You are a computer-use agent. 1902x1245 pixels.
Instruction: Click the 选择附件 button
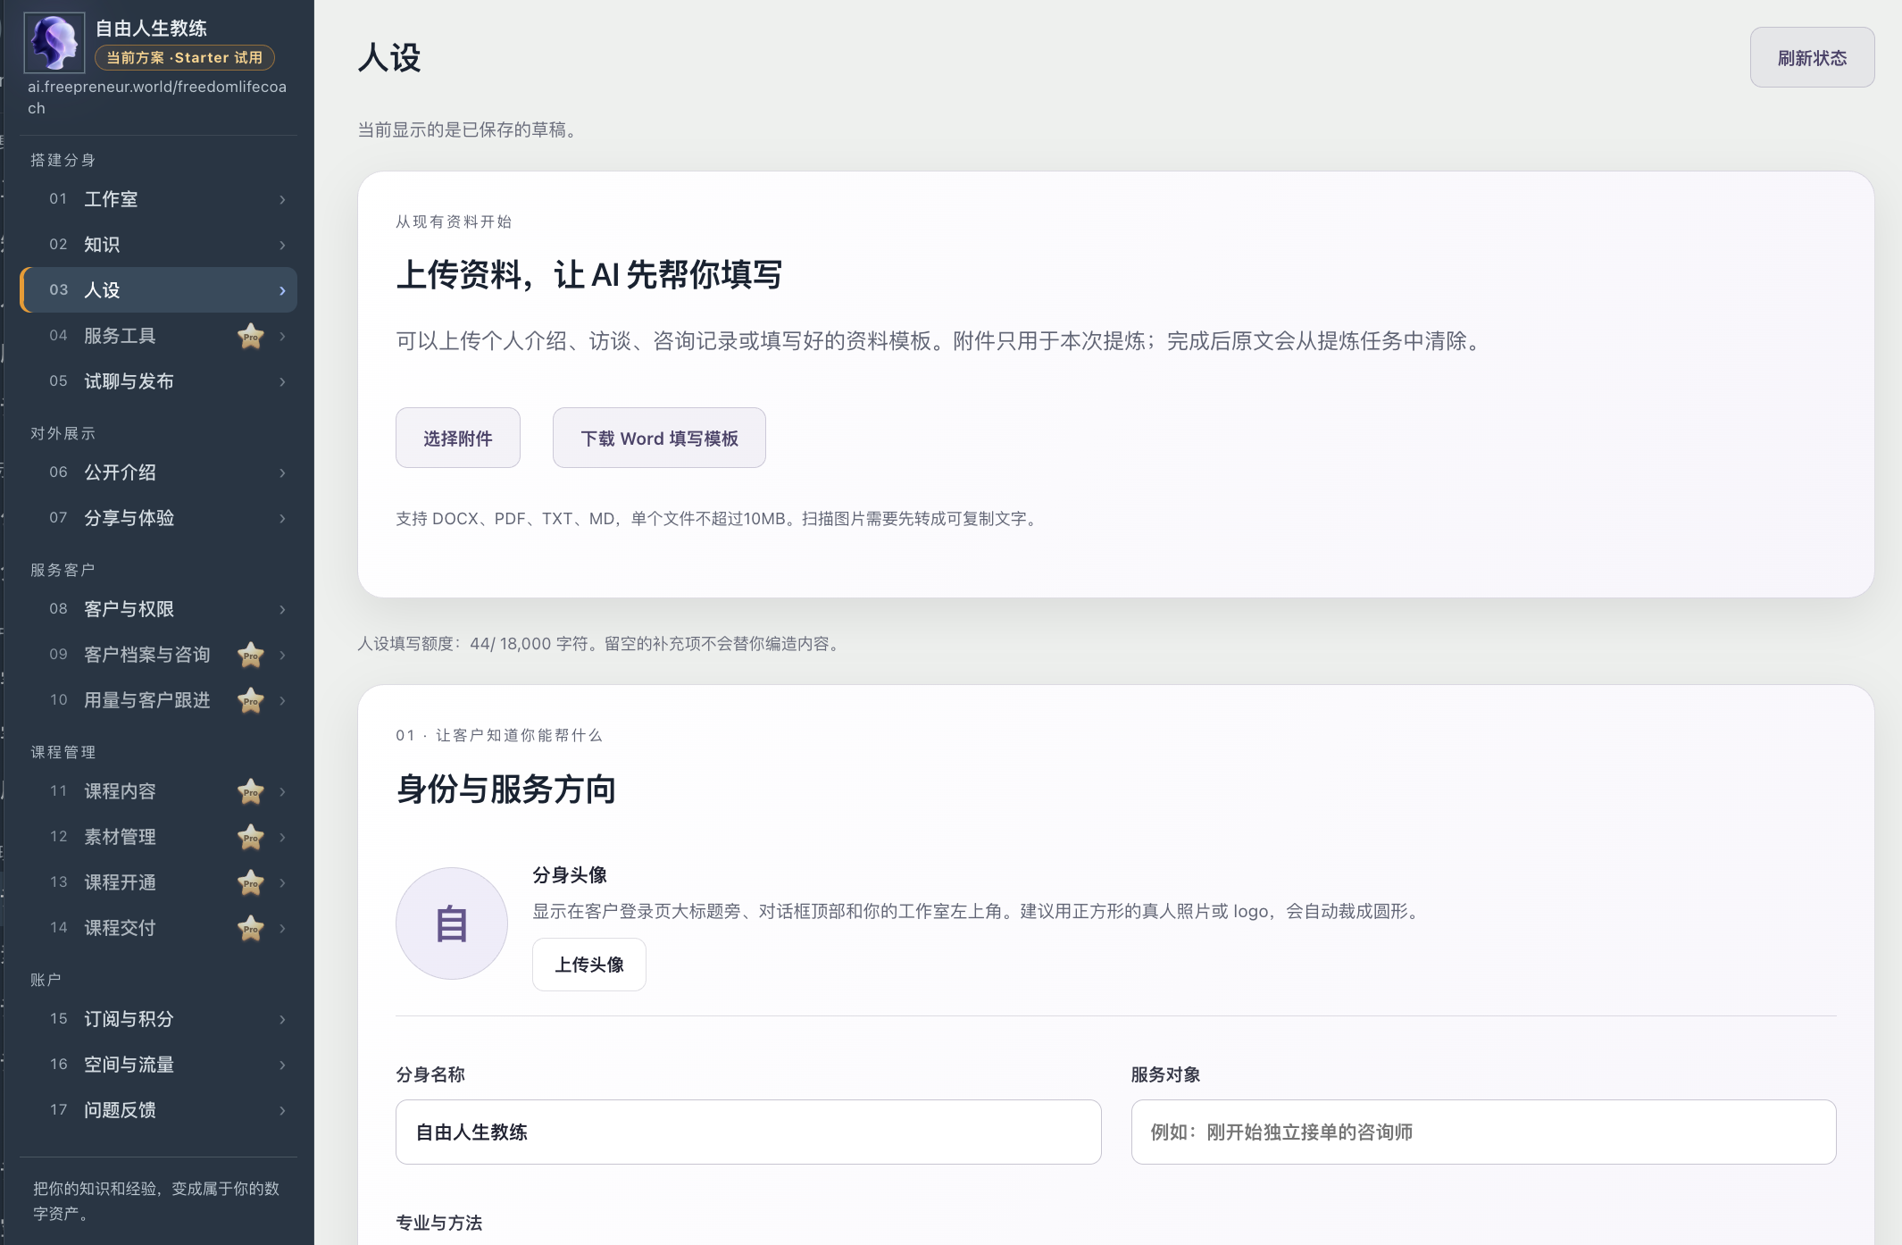tap(458, 438)
